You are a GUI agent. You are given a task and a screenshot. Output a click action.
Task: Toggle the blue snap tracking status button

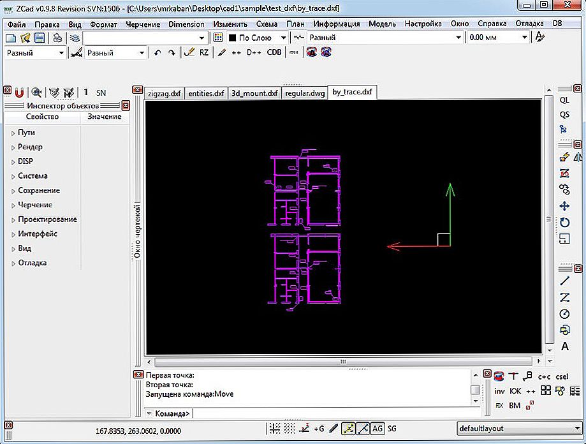[363, 429]
